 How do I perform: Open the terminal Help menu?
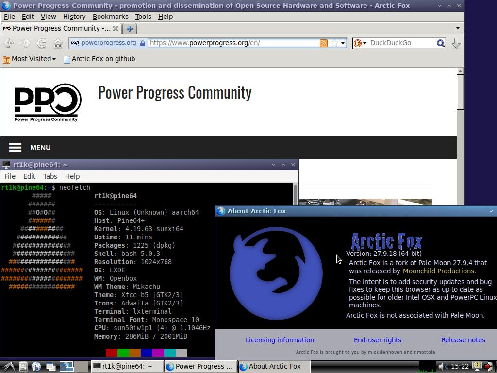click(x=72, y=176)
